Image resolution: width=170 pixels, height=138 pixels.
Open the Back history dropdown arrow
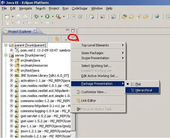pyautogui.click(x=42, y=23)
